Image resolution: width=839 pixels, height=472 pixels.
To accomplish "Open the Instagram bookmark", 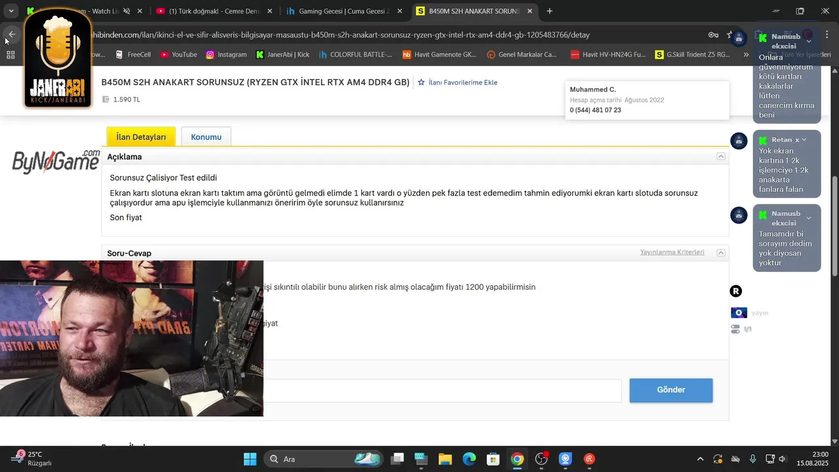I will tap(226, 54).
